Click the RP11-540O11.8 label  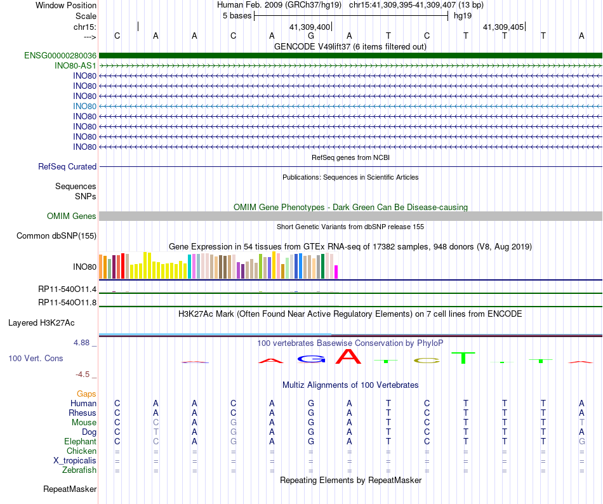pyautogui.click(x=67, y=303)
